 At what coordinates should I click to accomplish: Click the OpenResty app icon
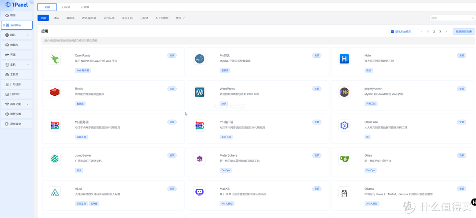[55, 59]
